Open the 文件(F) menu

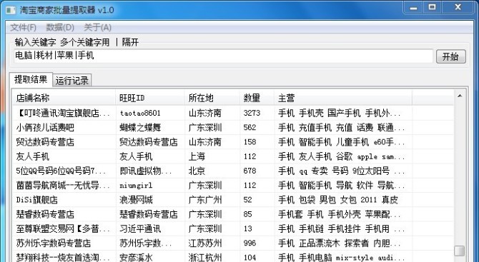point(23,28)
